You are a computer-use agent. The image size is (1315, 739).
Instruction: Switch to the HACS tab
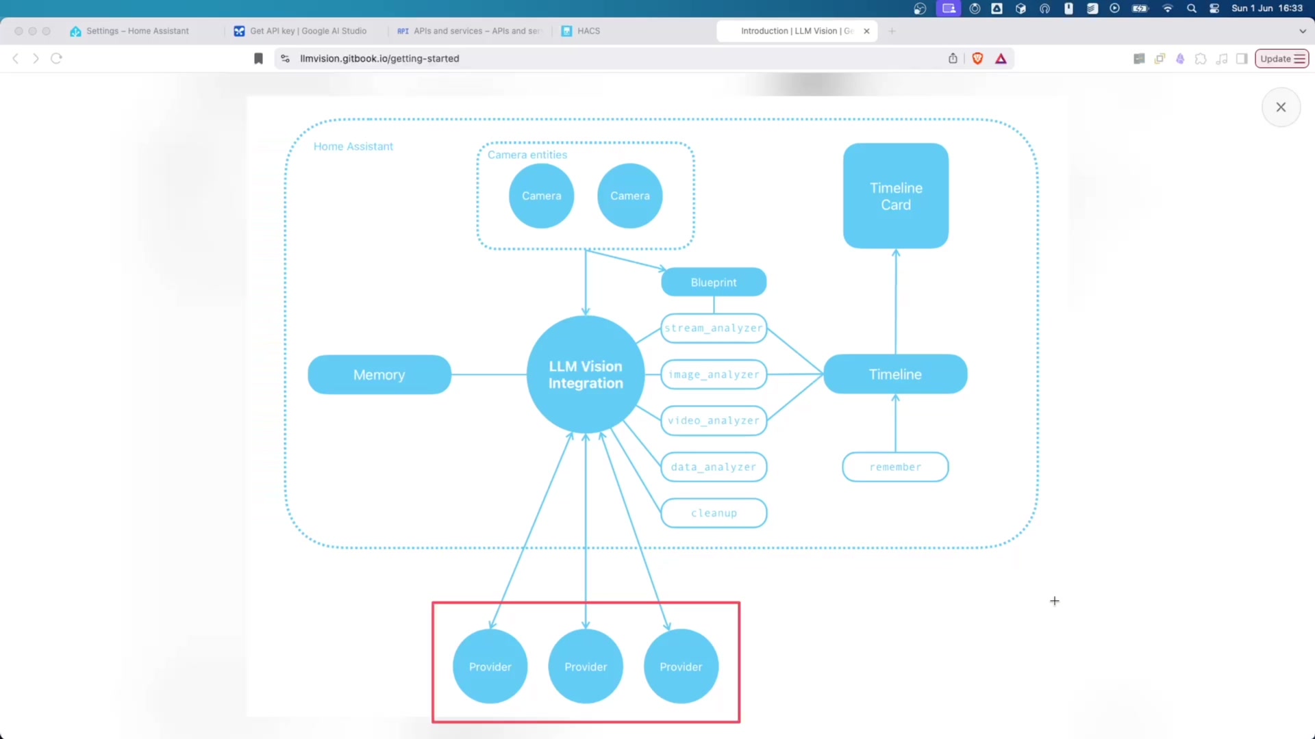[588, 31]
